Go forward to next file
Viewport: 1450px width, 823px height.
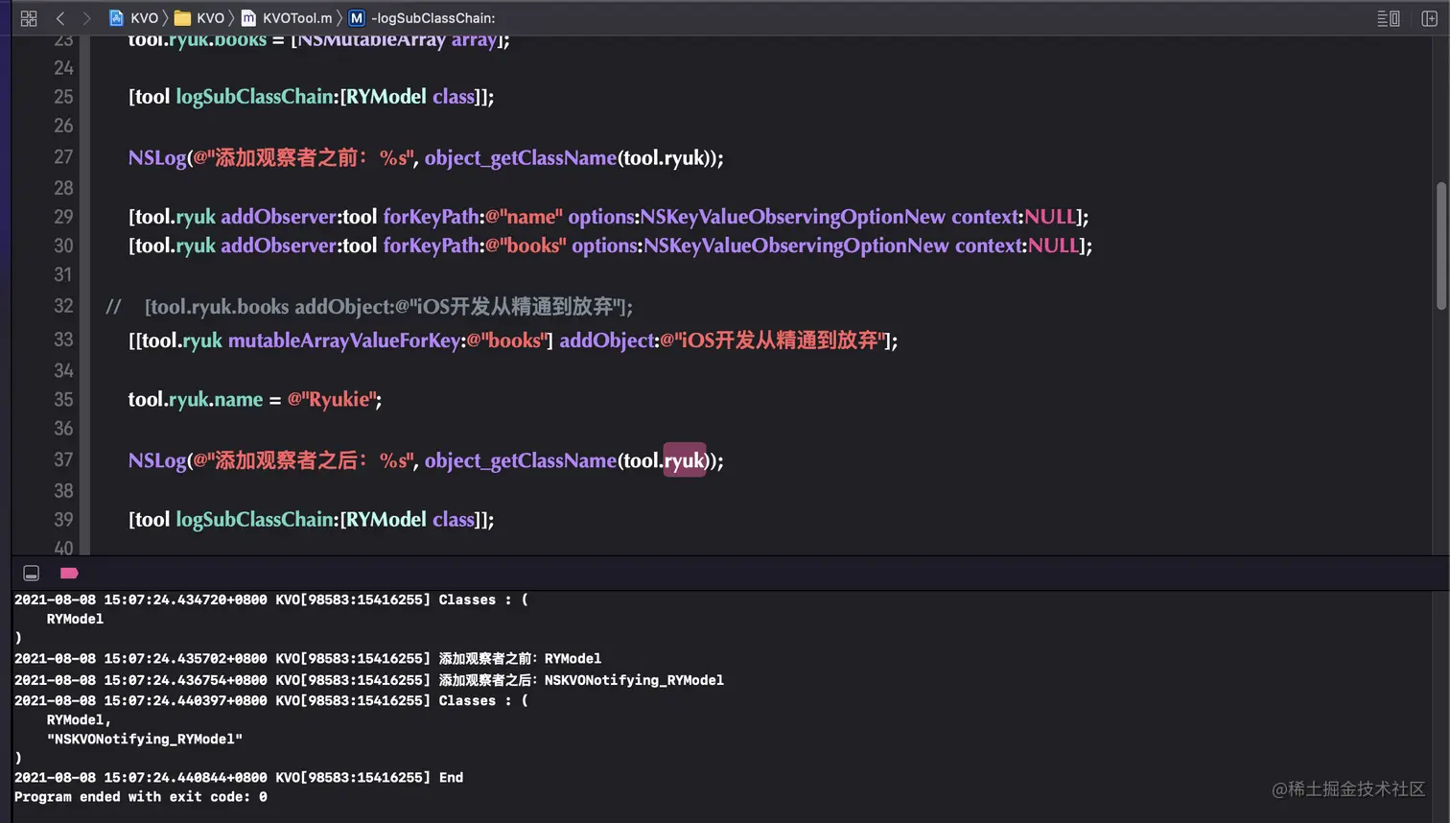(x=86, y=18)
